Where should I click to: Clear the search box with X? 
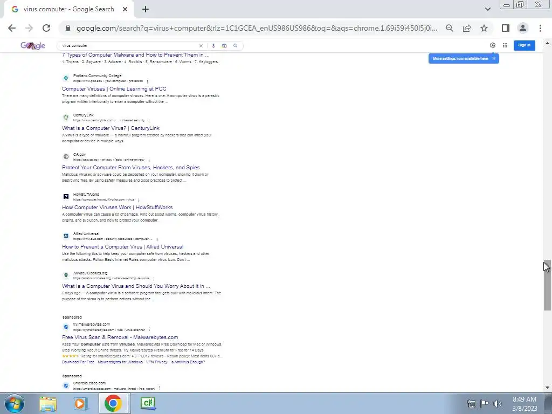coord(201,46)
